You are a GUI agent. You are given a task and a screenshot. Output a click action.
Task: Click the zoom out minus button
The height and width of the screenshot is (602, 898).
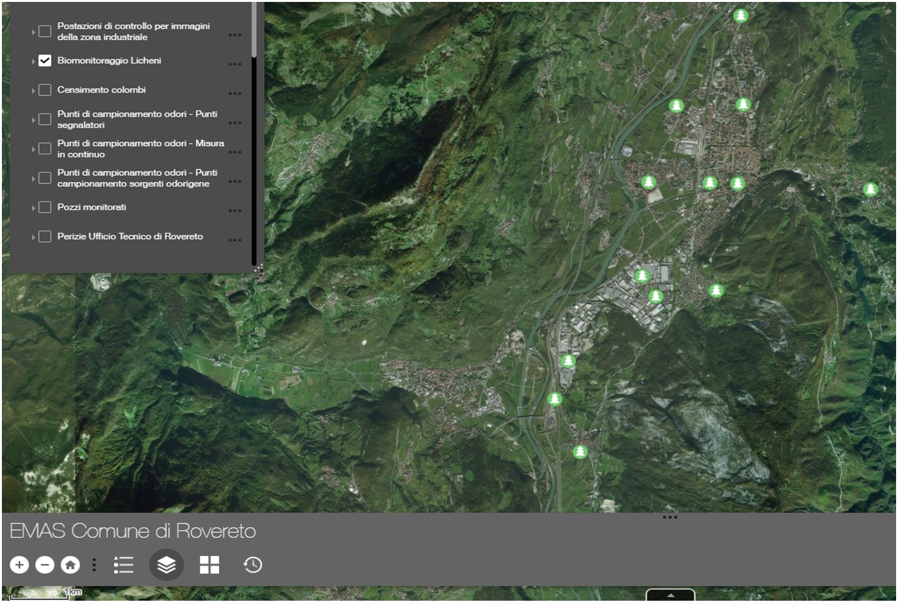(45, 564)
